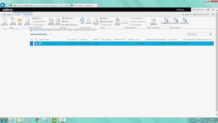Click Zrušit rezervaci in the ribbon
This screenshot has width=218, height=123.
click(38, 25)
